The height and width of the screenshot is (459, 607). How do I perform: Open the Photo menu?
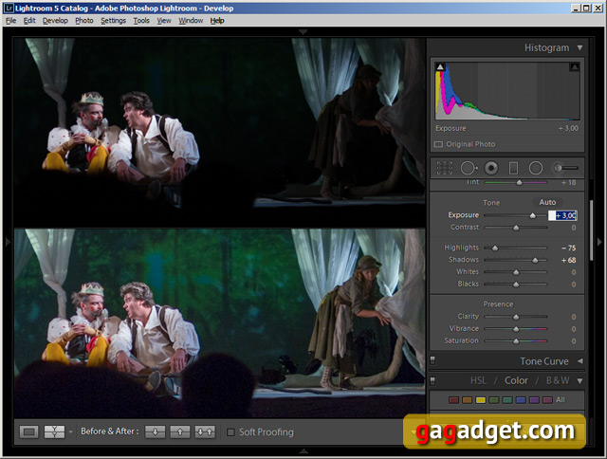pos(84,21)
